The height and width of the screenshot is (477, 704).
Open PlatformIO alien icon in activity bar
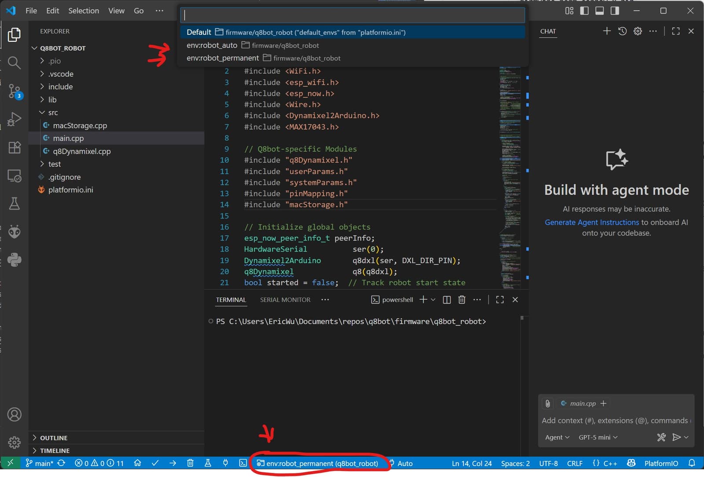(x=14, y=232)
